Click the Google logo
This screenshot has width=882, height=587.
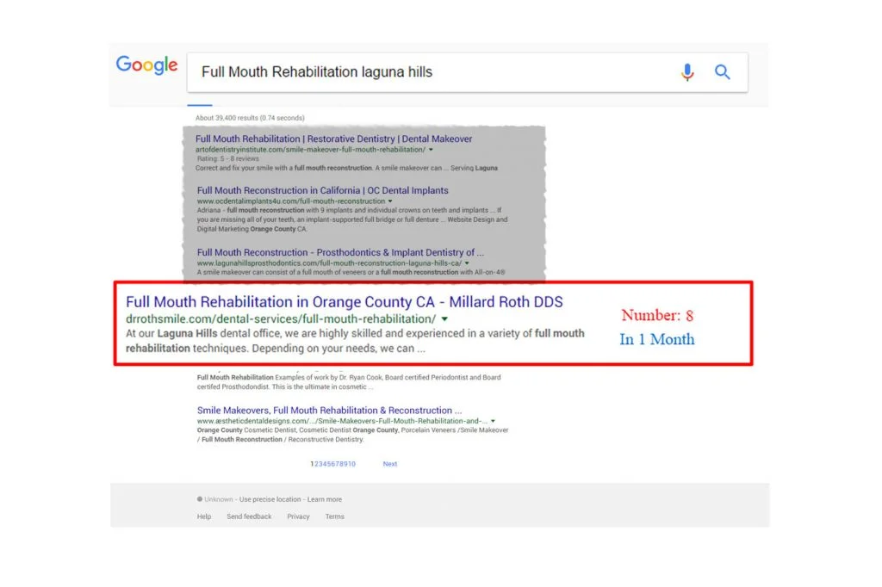[x=146, y=66]
